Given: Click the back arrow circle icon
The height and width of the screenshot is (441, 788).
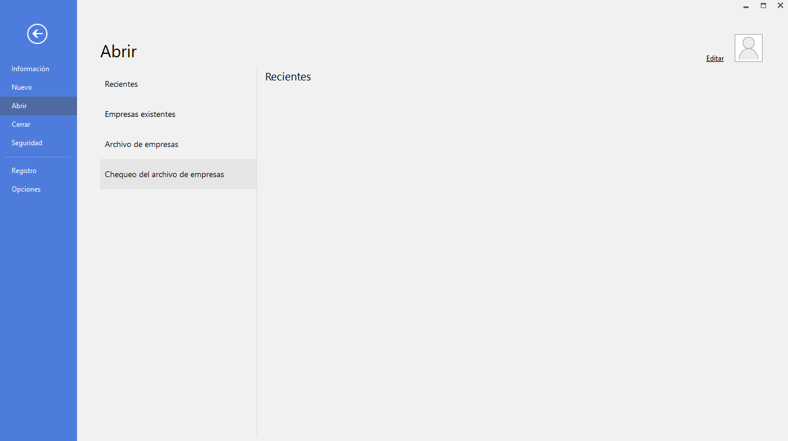Looking at the screenshot, I should pyautogui.click(x=37, y=34).
